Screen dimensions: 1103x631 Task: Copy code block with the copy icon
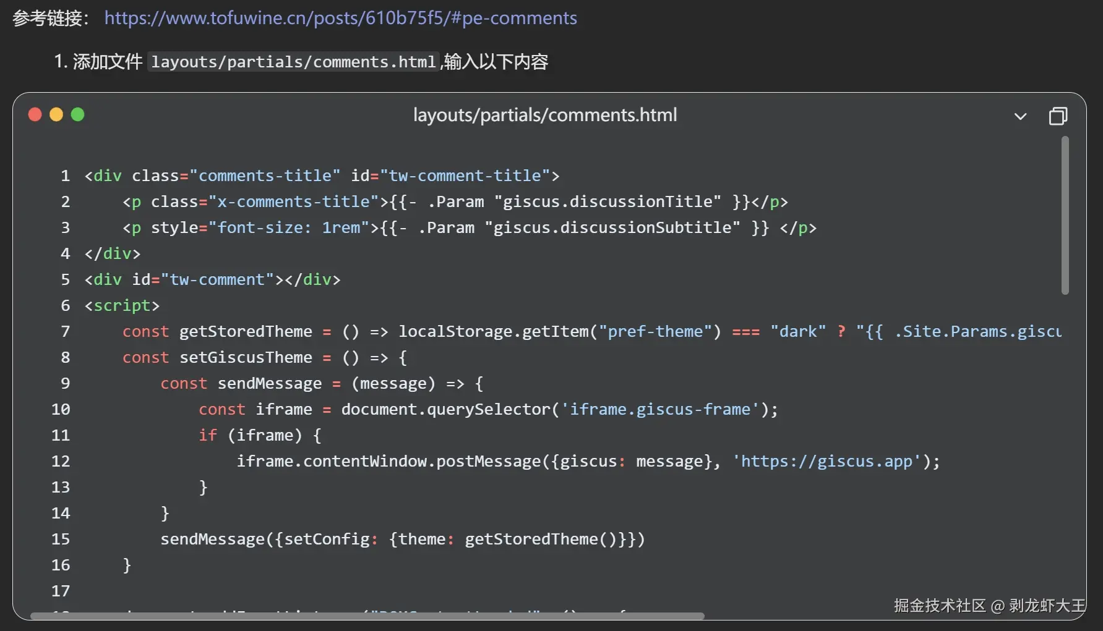tap(1058, 116)
